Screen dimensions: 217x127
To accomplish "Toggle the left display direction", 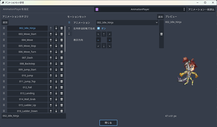I will pyautogui.click(x=98, y=40).
